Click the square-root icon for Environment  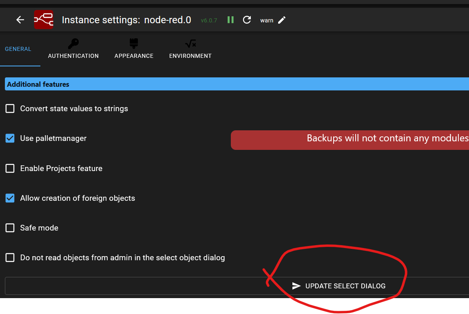(190, 44)
